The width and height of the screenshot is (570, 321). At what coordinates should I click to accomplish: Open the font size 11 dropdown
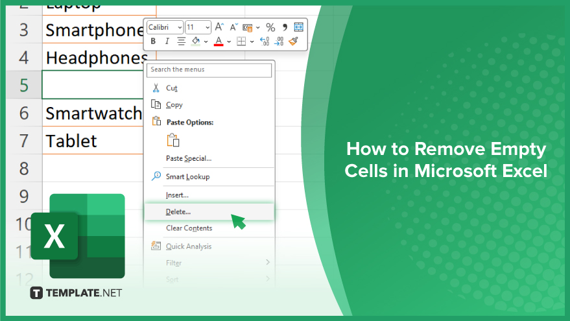(208, 28)
